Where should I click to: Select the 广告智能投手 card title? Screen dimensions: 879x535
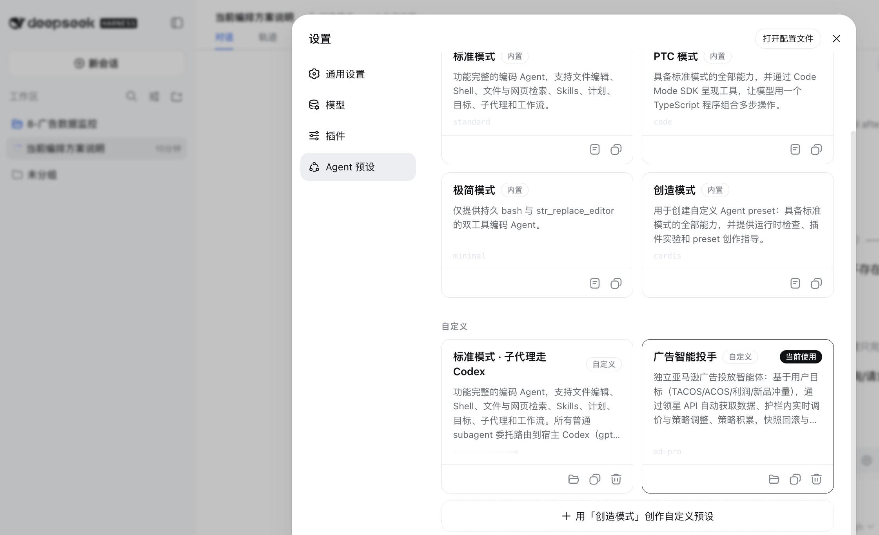(x=685, y=357)
